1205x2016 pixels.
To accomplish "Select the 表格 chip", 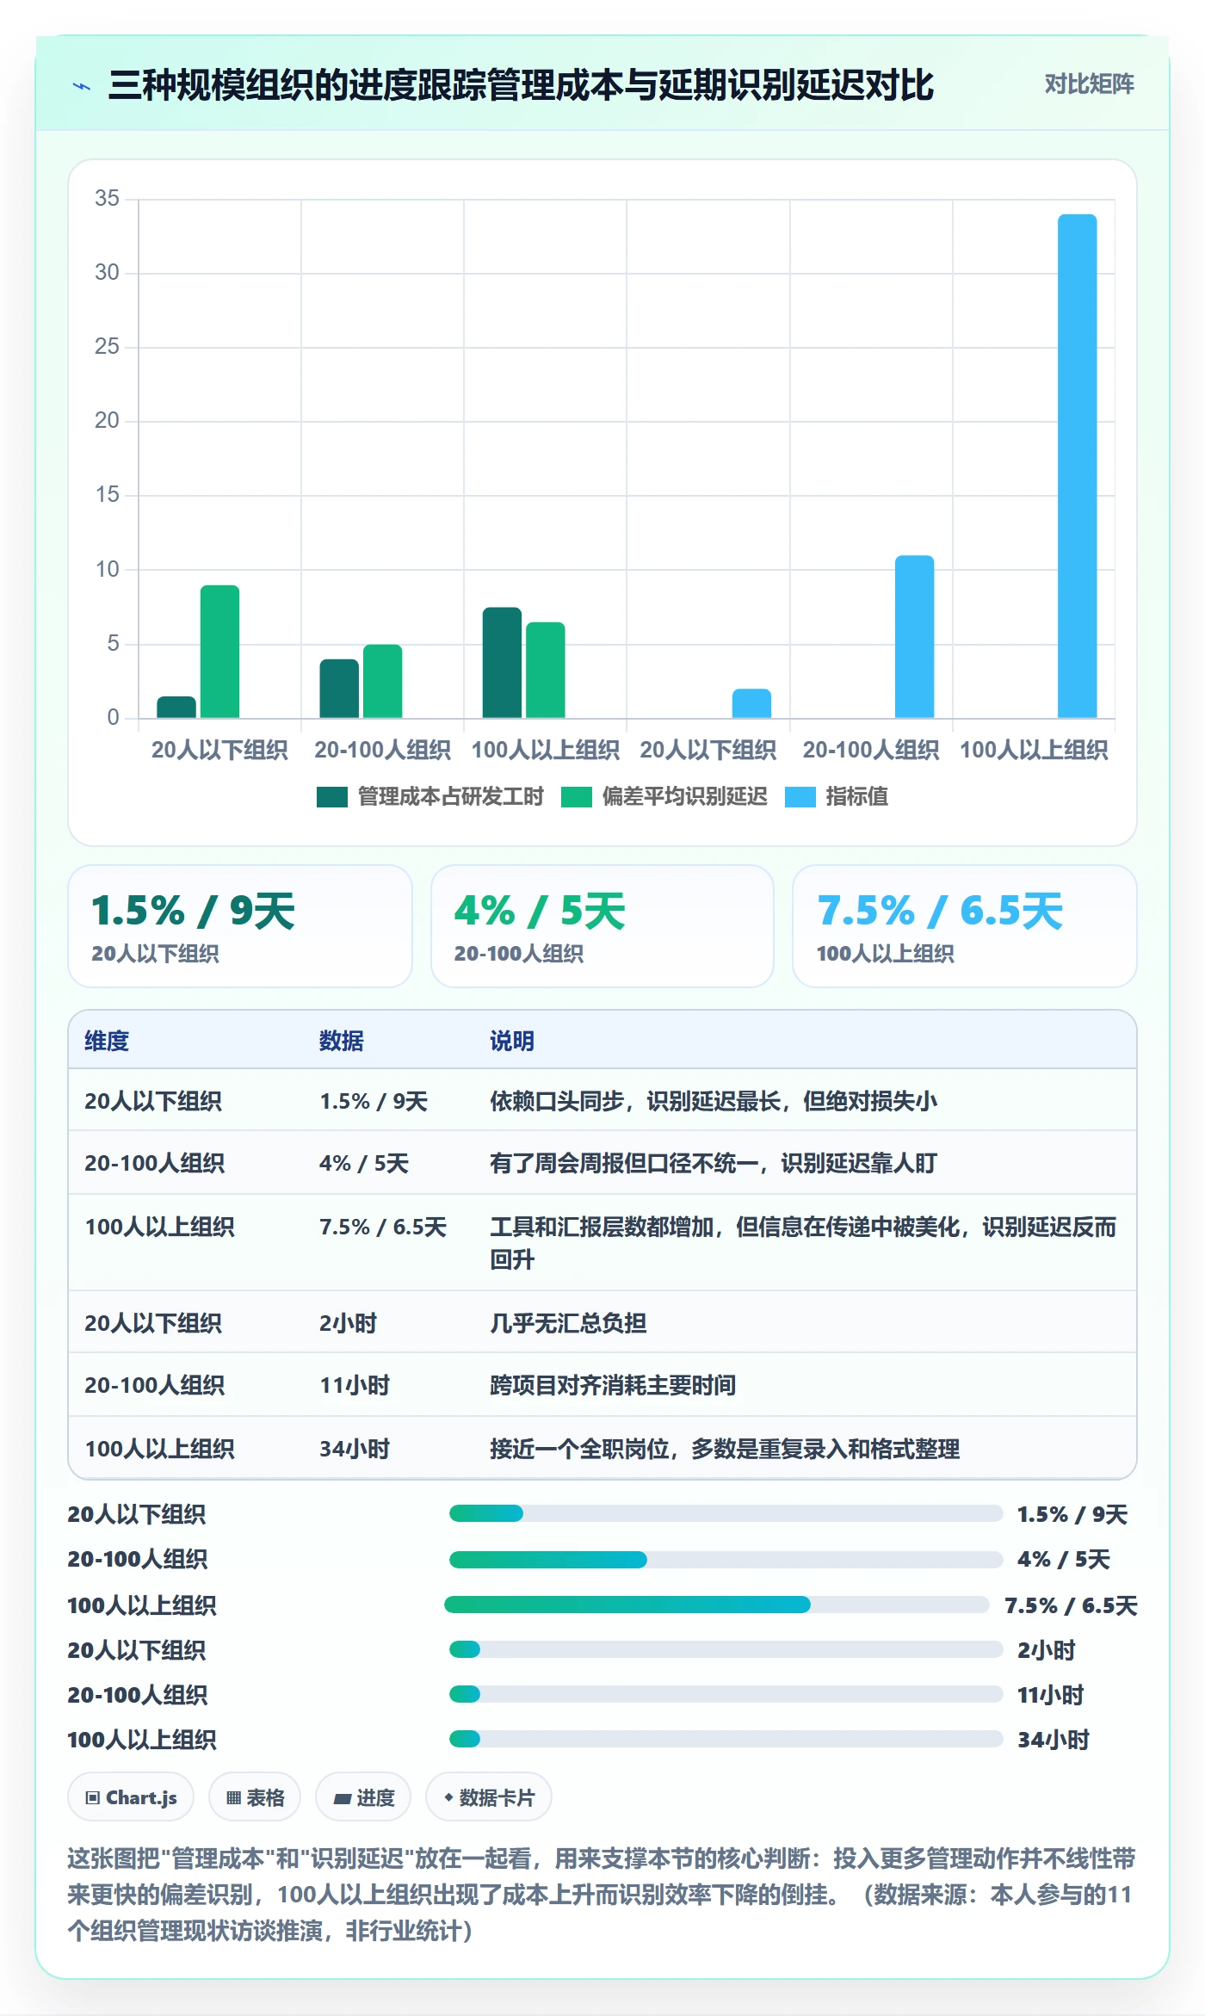I will [x=255, y=1797].
